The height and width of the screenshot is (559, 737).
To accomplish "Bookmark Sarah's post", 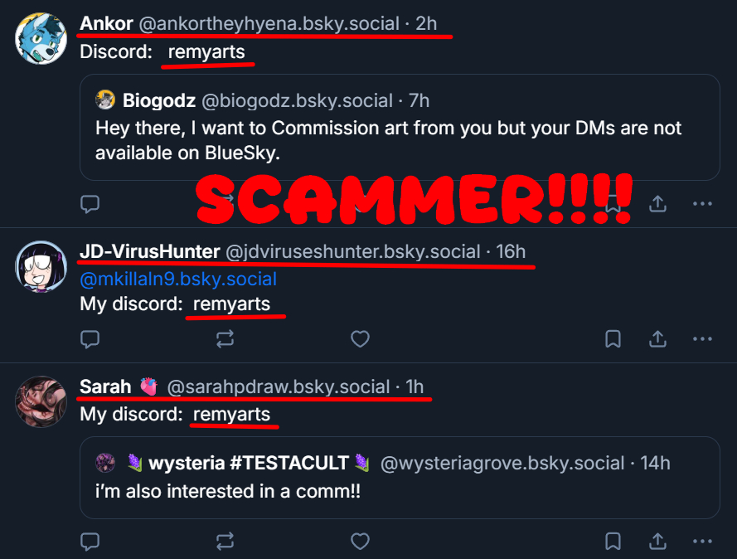I will tap(613, 542).
